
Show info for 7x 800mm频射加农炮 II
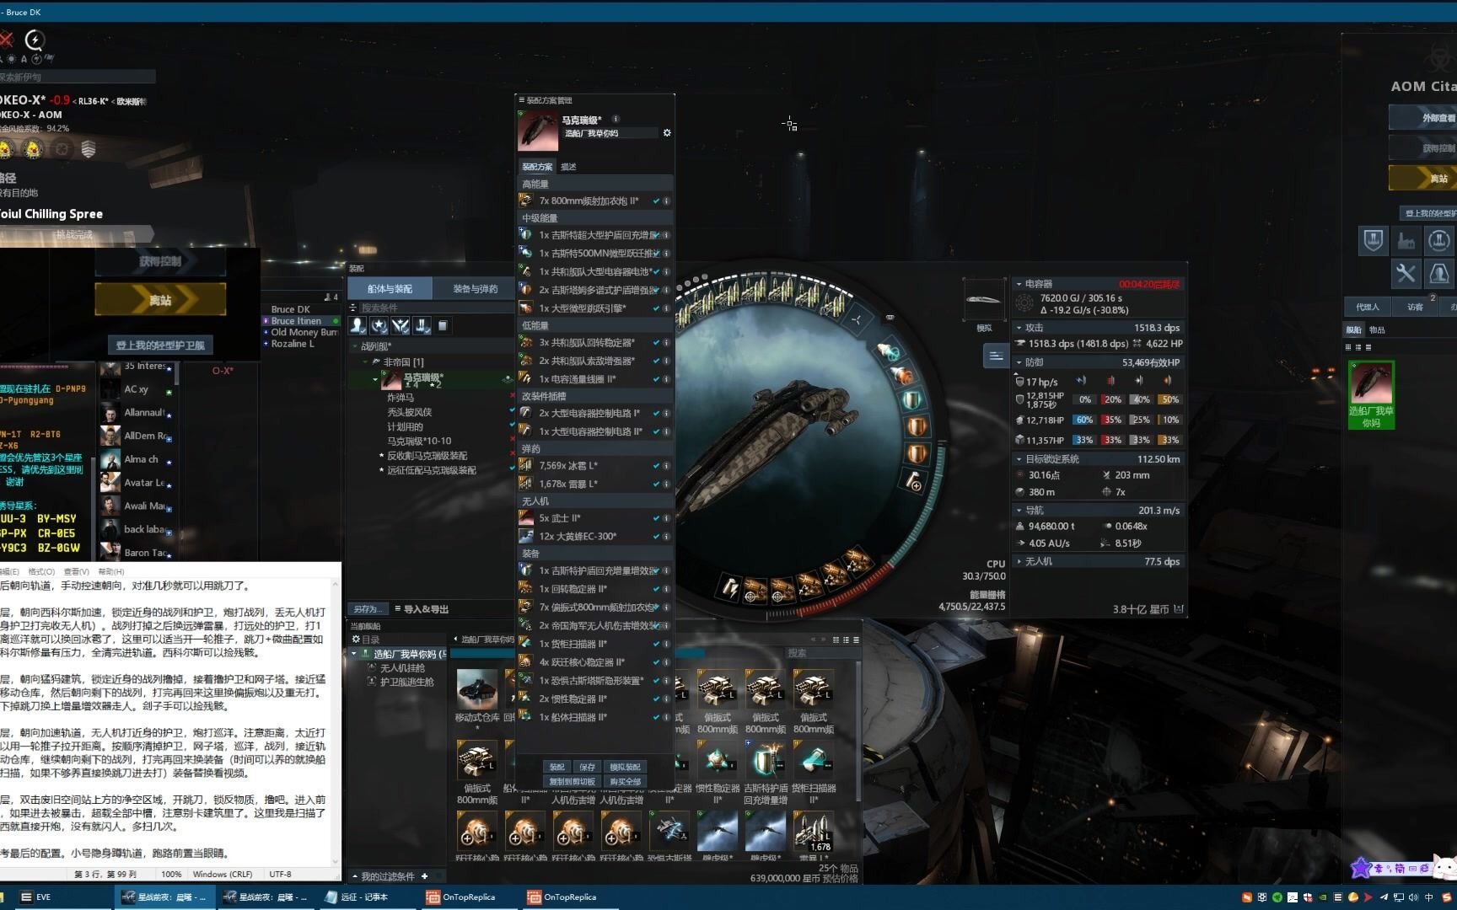coord(666,201)
